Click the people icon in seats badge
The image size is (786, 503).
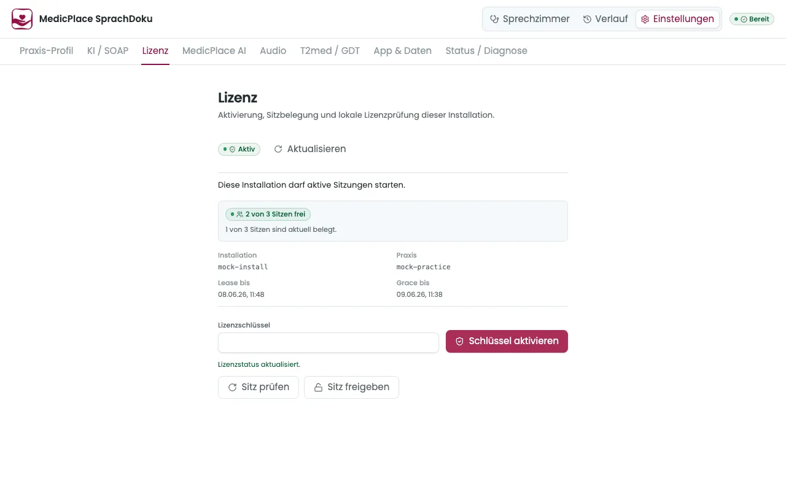(x=239, y=214)
